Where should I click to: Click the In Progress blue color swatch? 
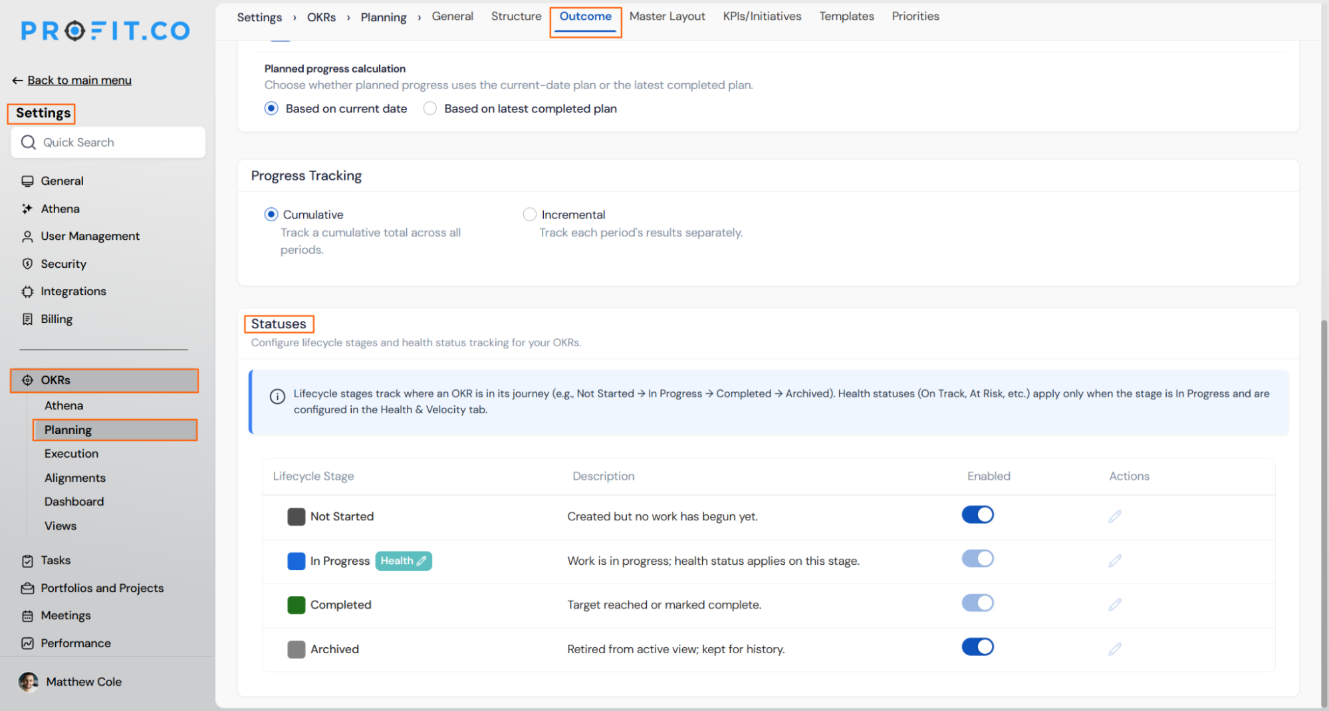tap(297, 561)
